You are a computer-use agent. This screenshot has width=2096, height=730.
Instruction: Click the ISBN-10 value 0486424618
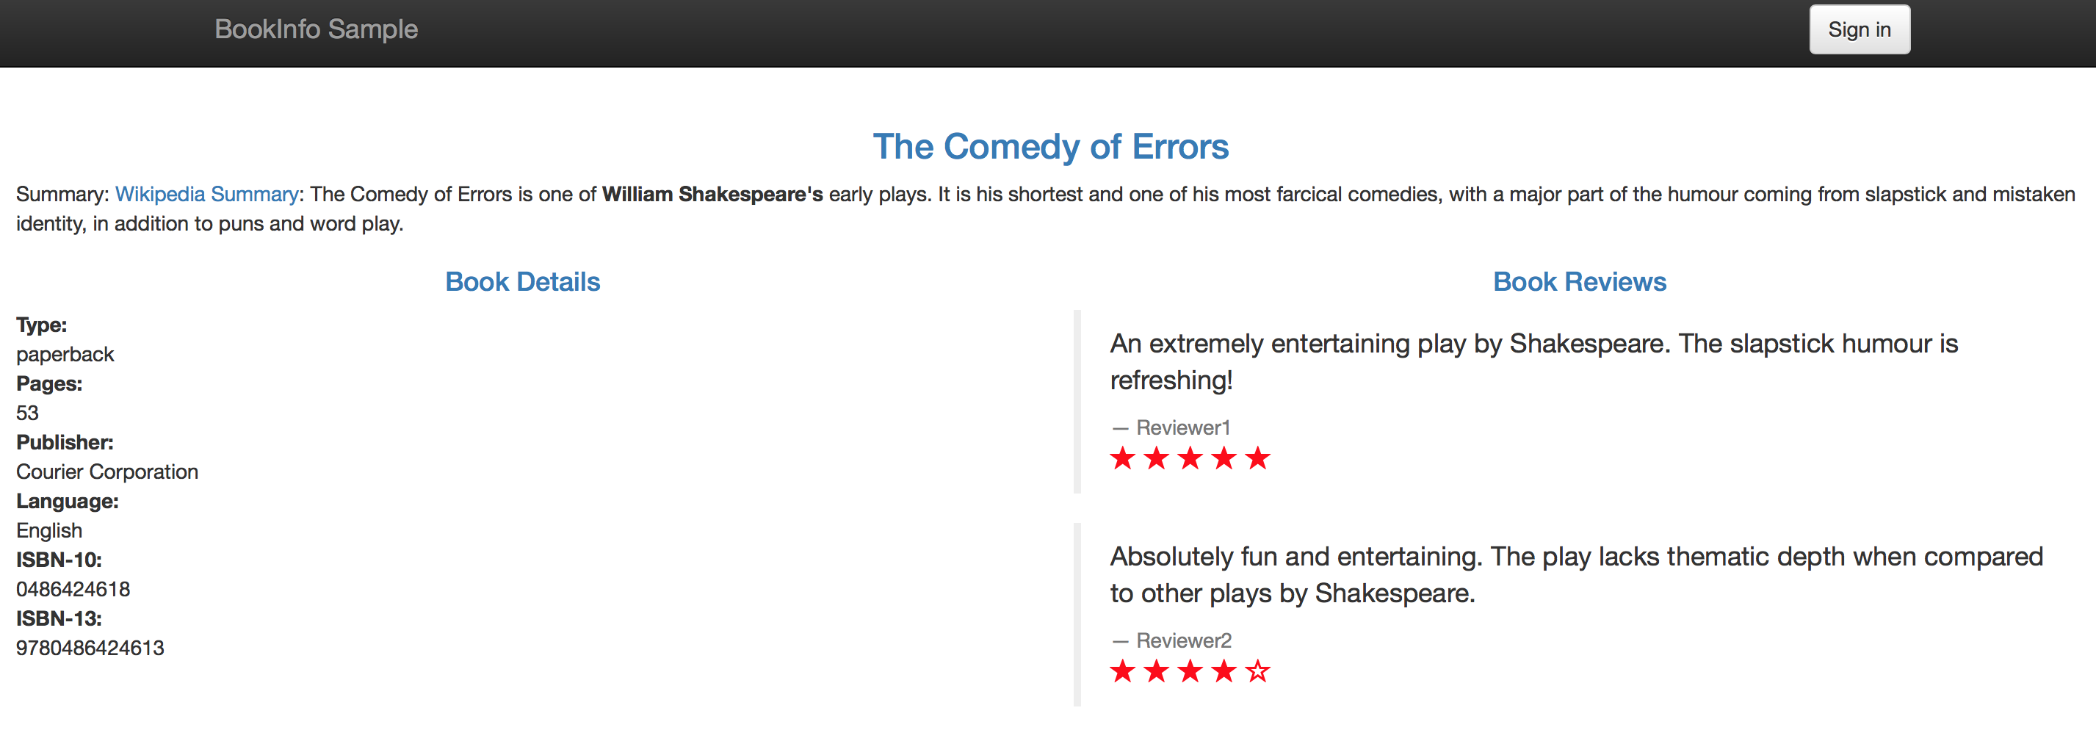click(x=73, y=590)
